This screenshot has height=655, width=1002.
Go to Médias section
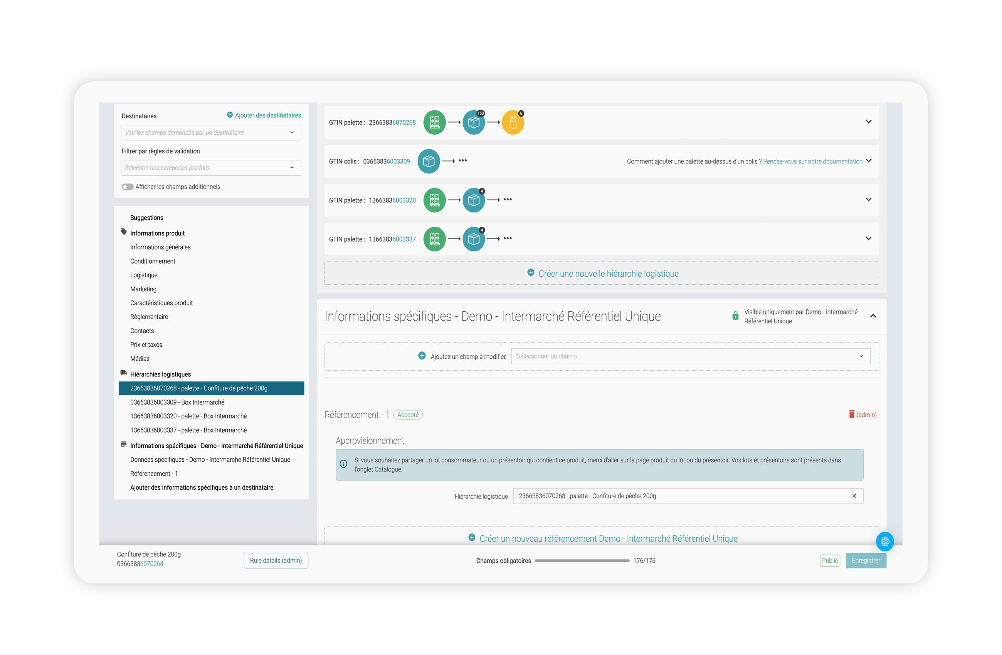pyautogui.click(x=140, y=359)
